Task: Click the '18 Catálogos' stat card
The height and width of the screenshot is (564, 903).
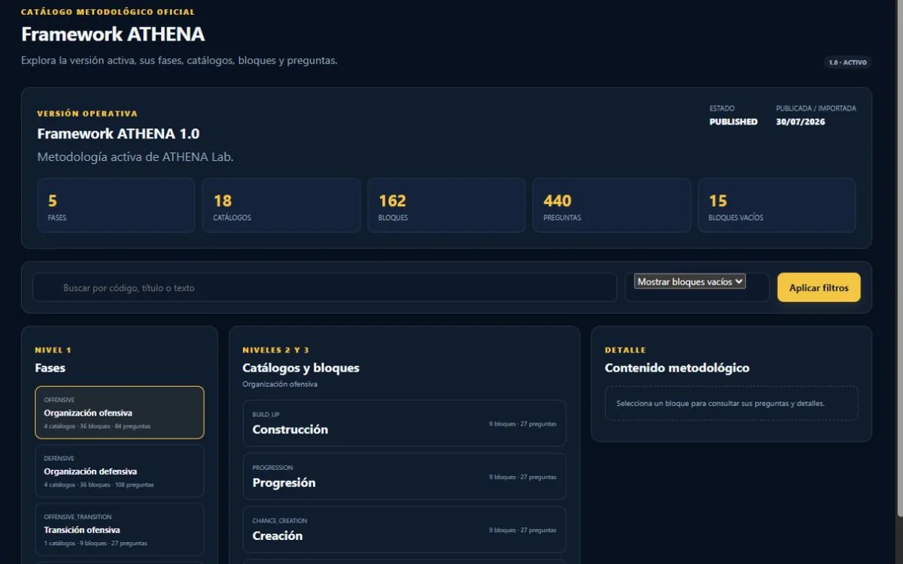Action: [x=281, y=205]
